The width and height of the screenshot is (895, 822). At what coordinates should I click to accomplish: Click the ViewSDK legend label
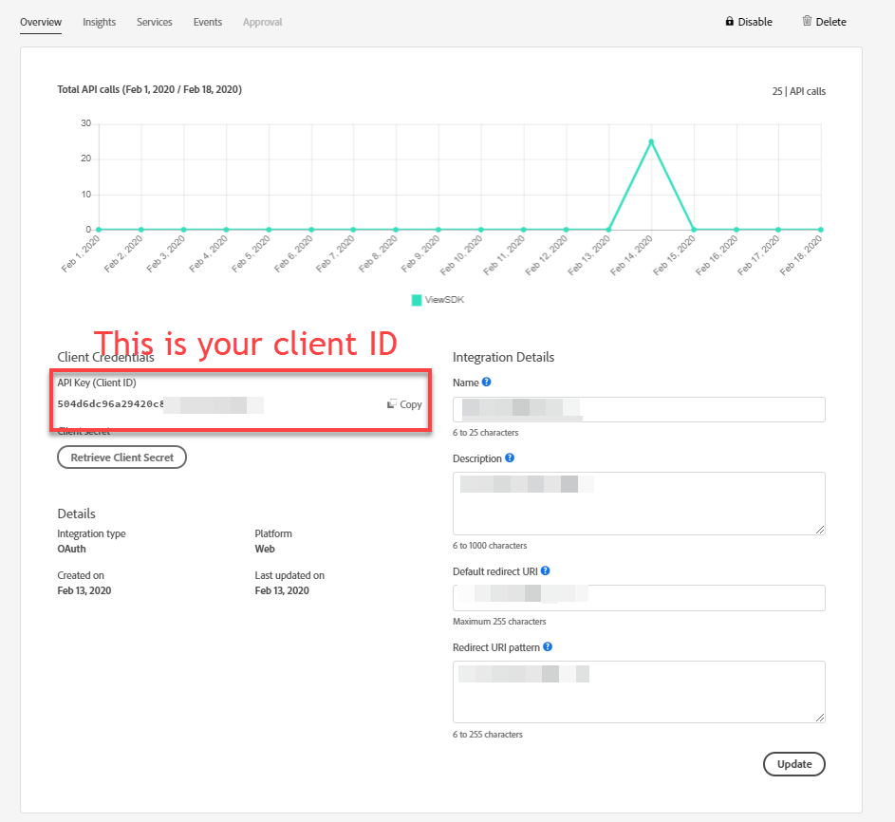[444, 300]
